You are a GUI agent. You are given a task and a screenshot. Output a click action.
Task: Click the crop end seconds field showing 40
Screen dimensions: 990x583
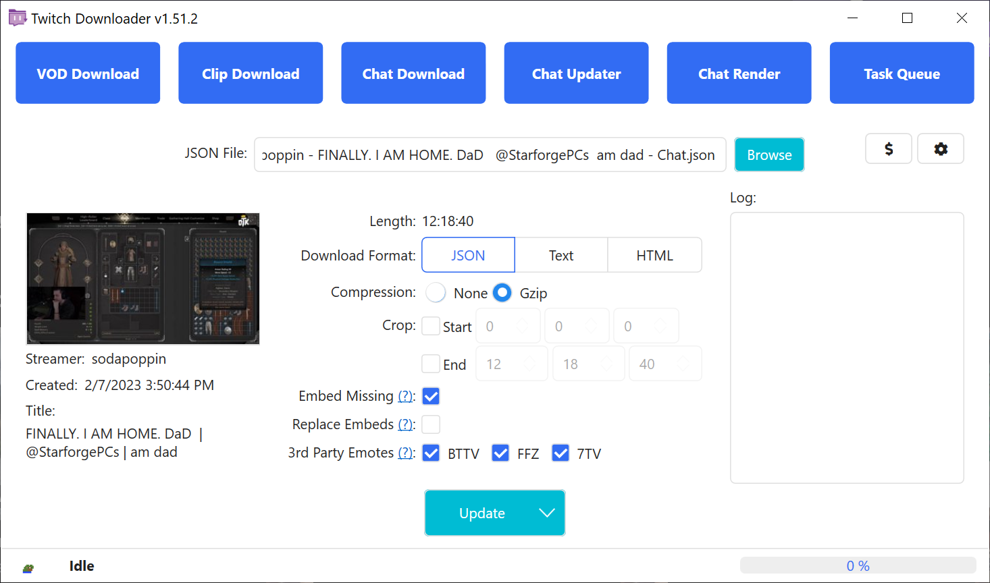pyautogui.click(x=665, y=364)
